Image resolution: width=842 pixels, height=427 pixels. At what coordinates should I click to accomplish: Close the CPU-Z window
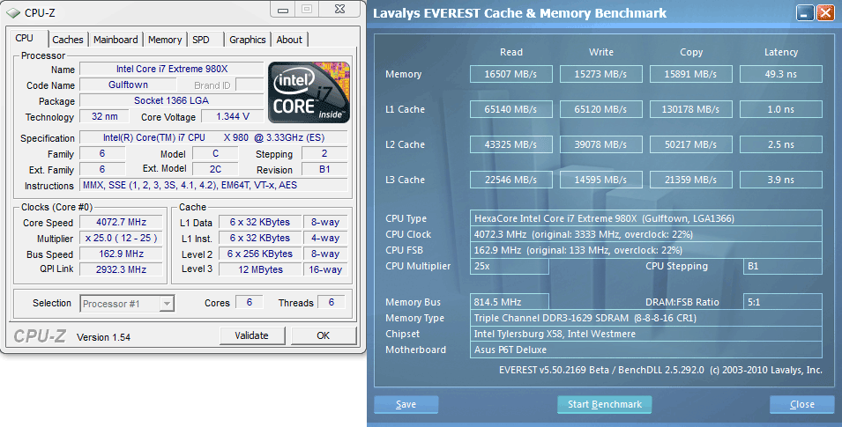(x=339, y=9)
